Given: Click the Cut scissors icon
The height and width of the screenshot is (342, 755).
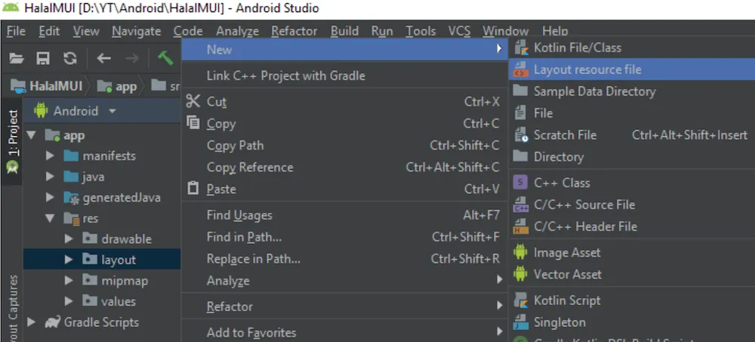Looking at the screenshot, I should pyautogui.click(x=193, y=101).
